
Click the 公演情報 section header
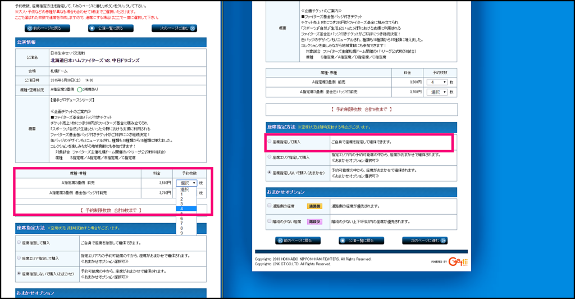[111, 42]
